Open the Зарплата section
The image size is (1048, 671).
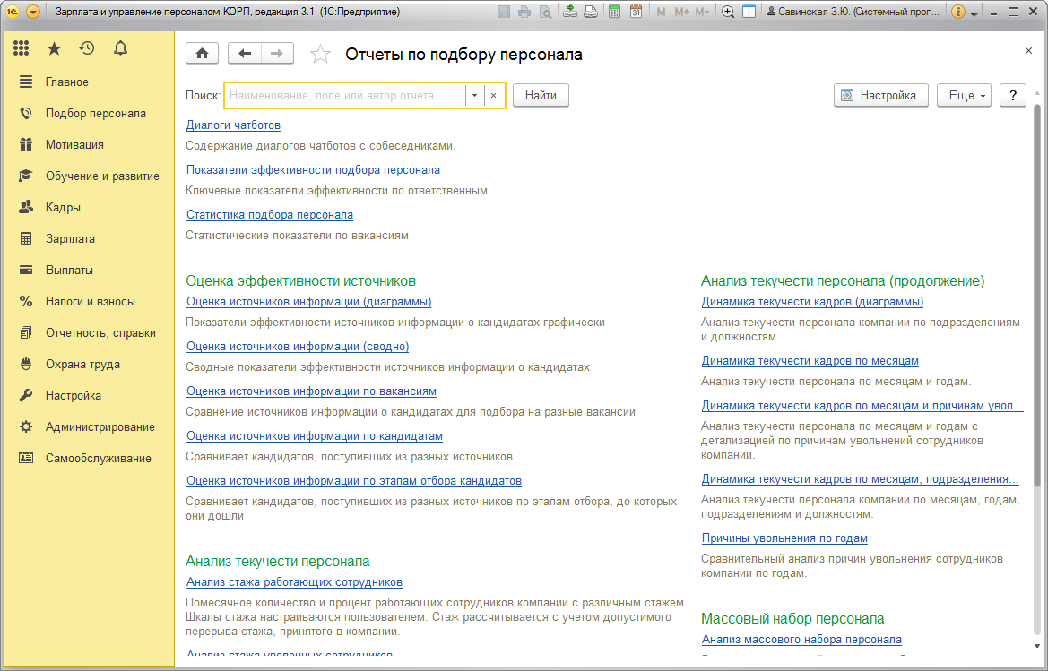tap(89, 239)
